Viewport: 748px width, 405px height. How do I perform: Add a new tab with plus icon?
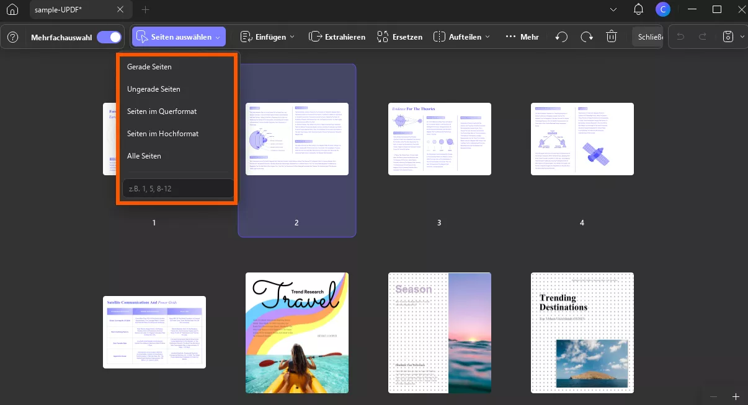(146, 10)
